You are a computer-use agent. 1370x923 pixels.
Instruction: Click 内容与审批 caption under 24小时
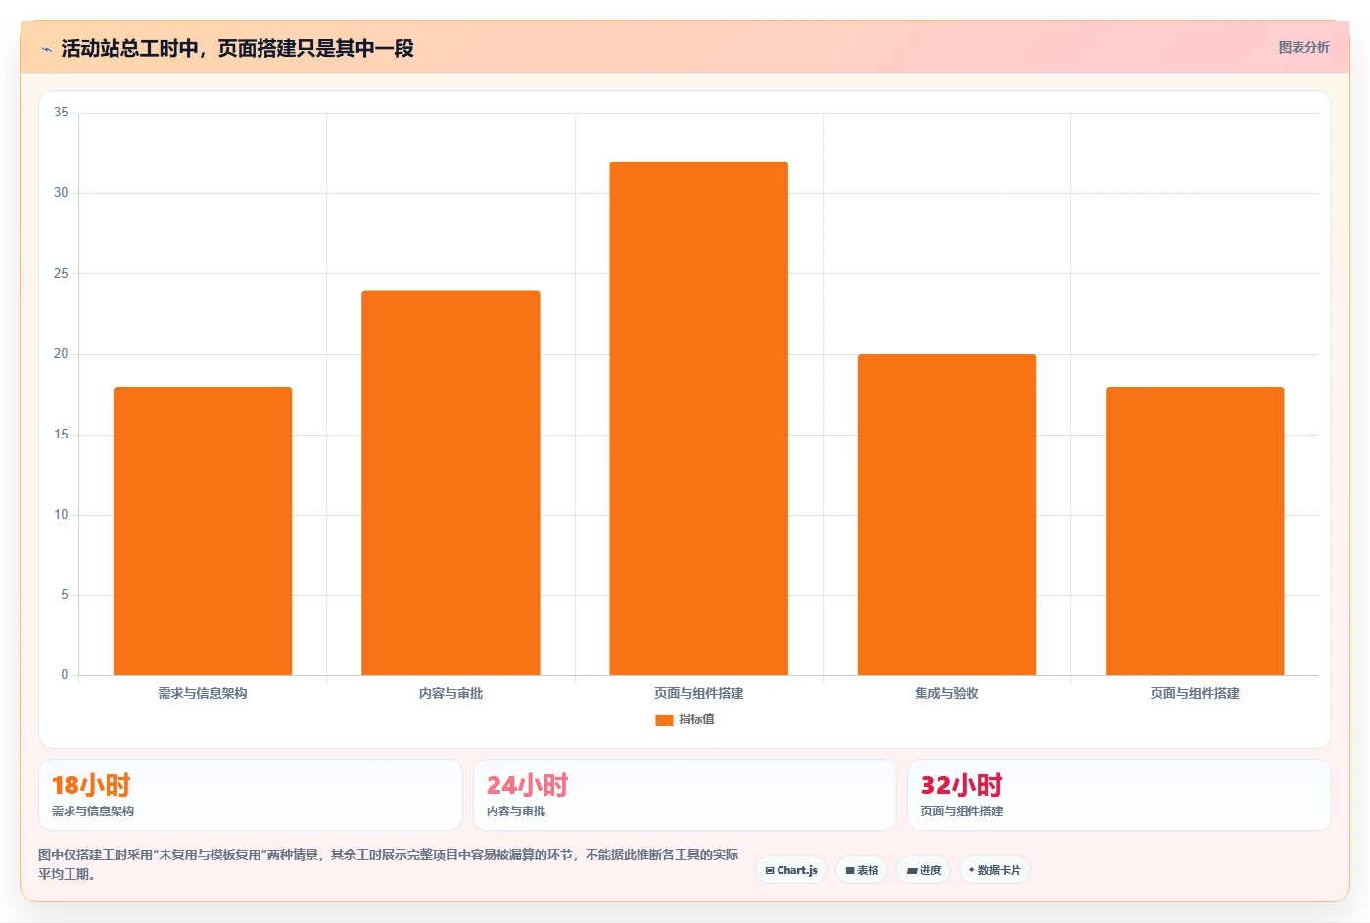coord(516,811)
